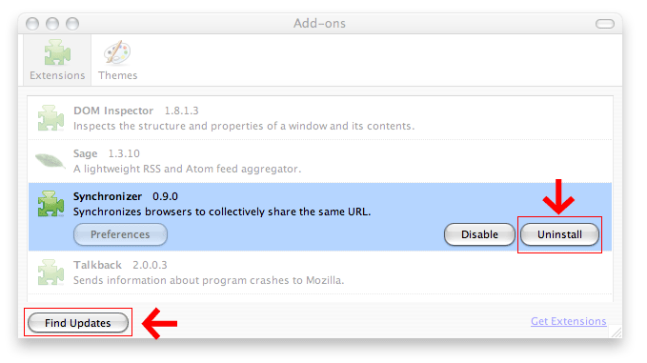Select the DOM Inspector extension row
This screenshot has width=647, height=363.
point(320,118)
